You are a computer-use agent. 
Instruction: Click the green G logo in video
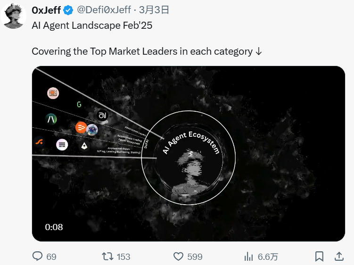[x=79, y=104]
